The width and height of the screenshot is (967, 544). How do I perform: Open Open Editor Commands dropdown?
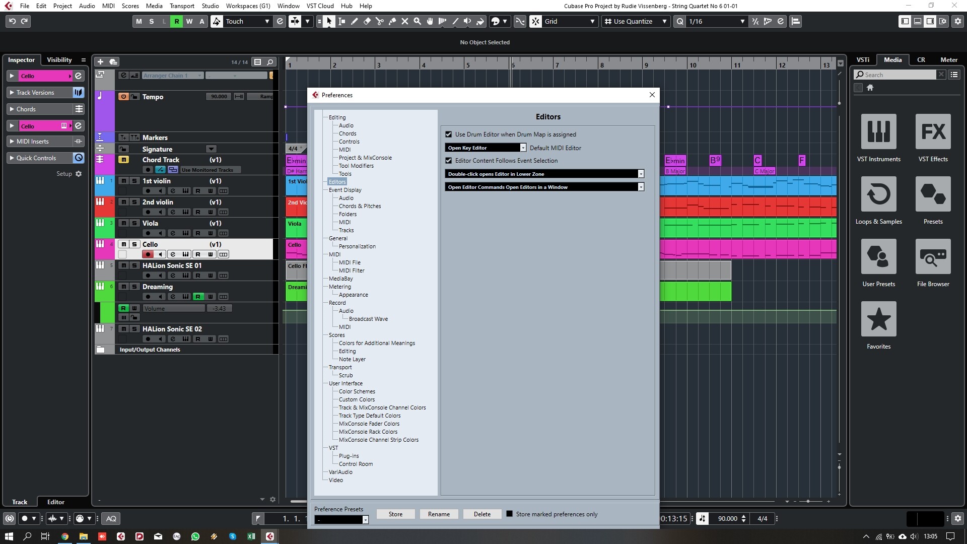544,187
